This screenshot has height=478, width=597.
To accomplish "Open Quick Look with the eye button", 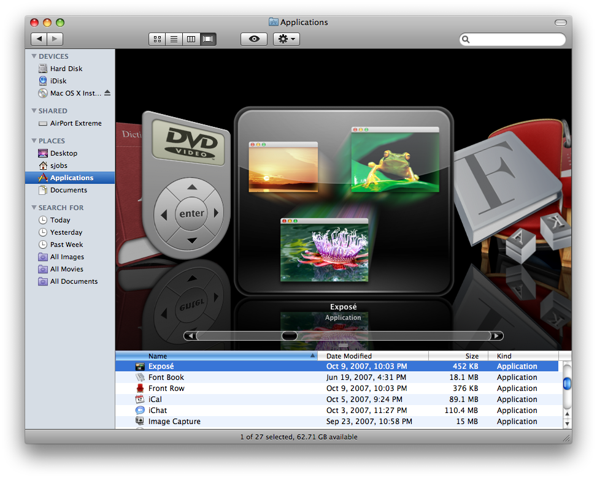I will pos(254,39).
